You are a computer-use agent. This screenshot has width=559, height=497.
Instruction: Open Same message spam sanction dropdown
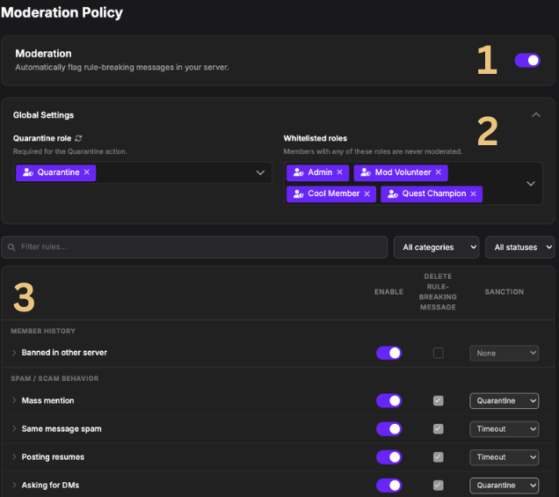505,429
